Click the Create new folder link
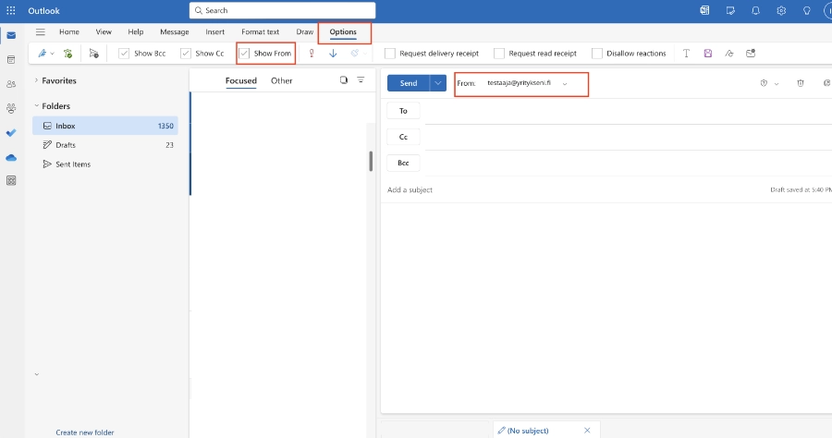The width and height of the screenshot is (832, 438). click(x=85, y=432)
